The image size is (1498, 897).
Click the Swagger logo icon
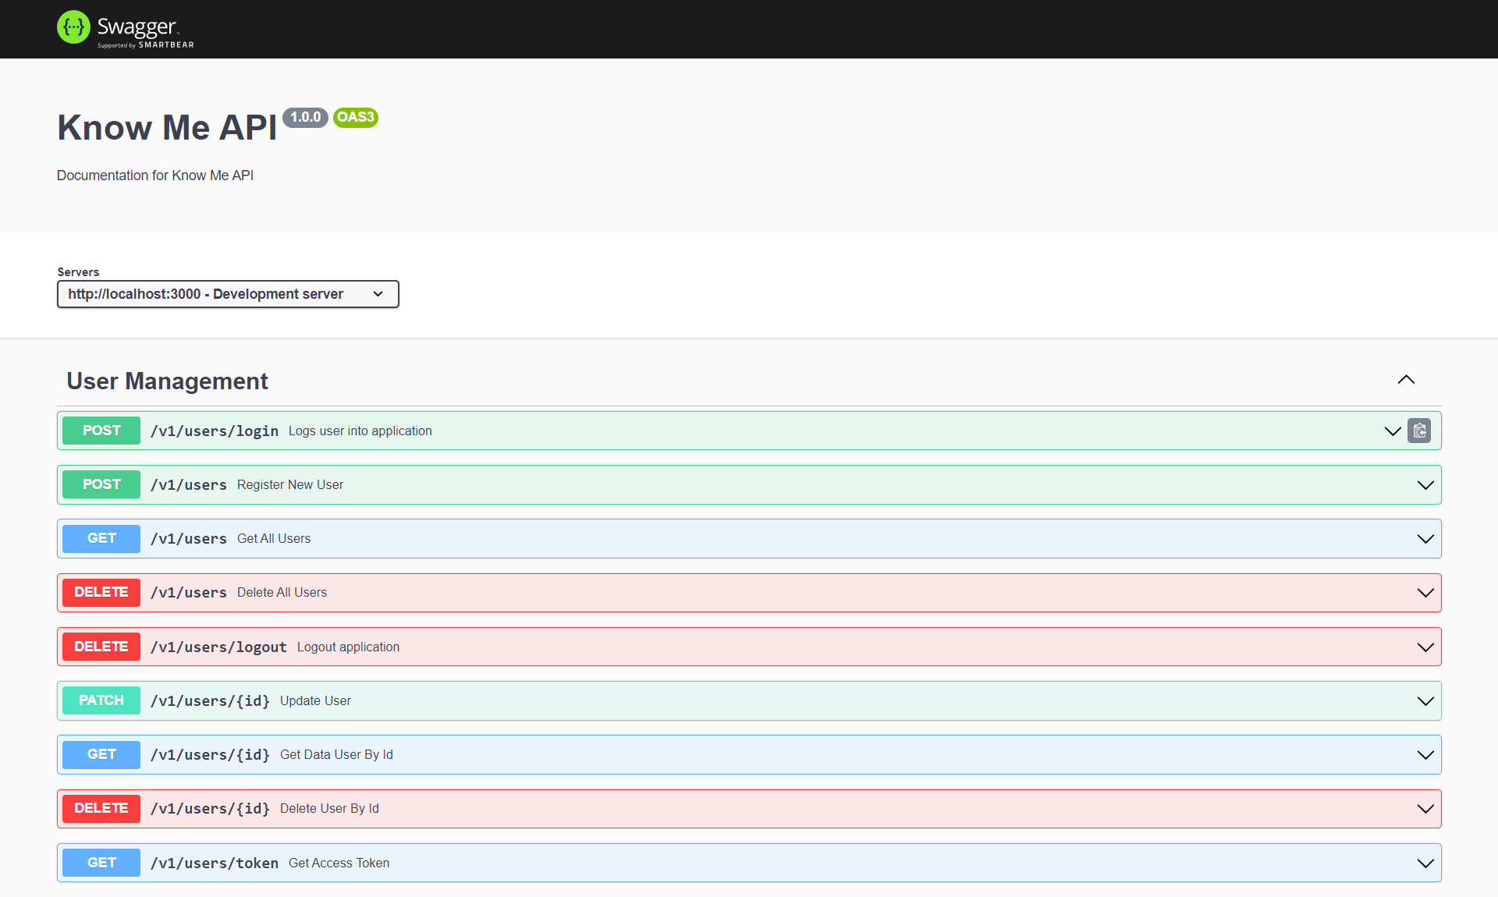(x=73, y=27)
